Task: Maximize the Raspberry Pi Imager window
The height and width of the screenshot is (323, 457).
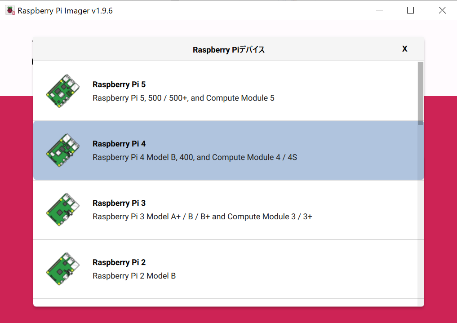Action: pos(410,10)
